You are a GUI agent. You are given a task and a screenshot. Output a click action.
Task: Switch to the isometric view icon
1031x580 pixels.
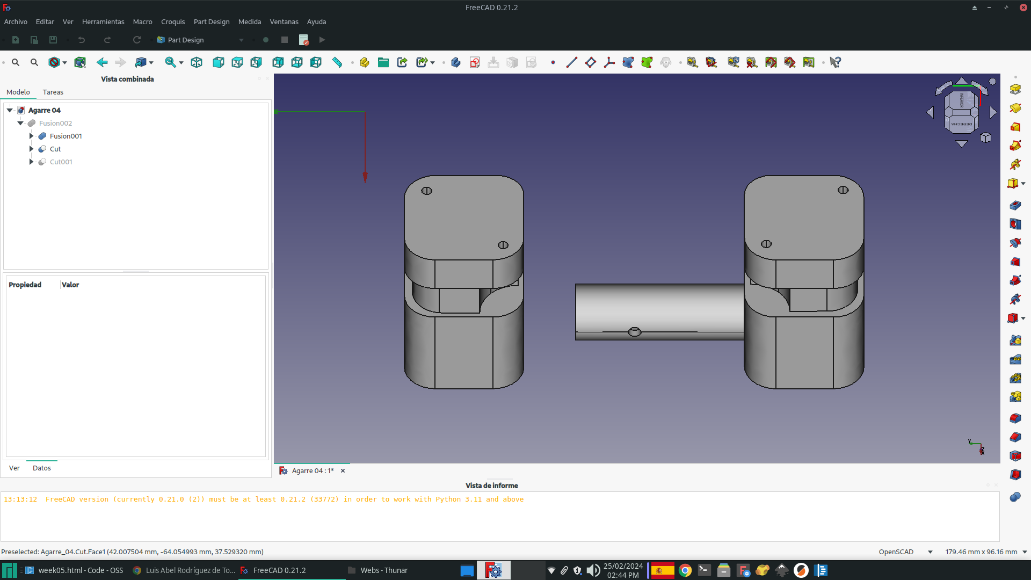197,62
